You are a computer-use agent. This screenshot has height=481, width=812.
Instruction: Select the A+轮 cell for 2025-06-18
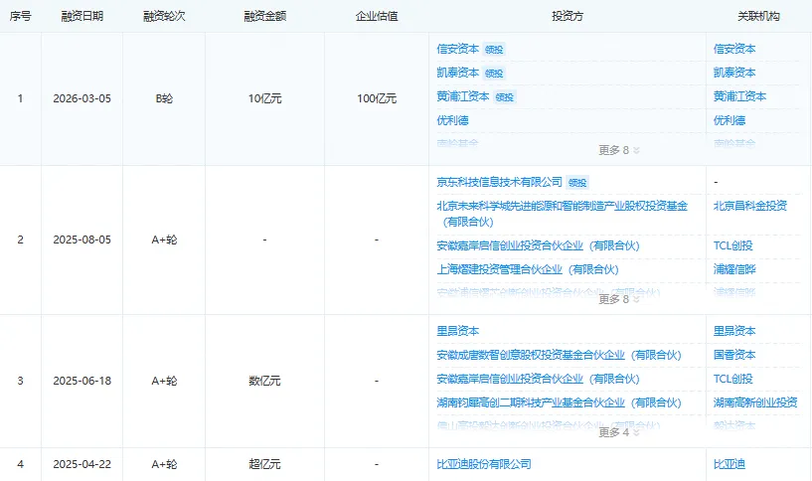click(x=164, y=381)
